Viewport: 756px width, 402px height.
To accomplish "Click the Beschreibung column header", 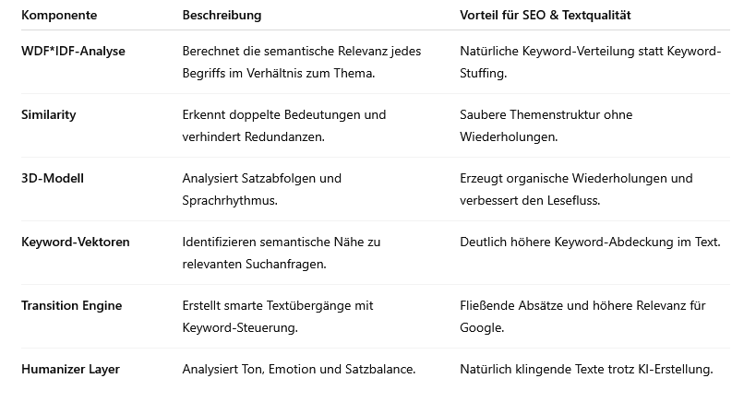I will click(222, 16).
